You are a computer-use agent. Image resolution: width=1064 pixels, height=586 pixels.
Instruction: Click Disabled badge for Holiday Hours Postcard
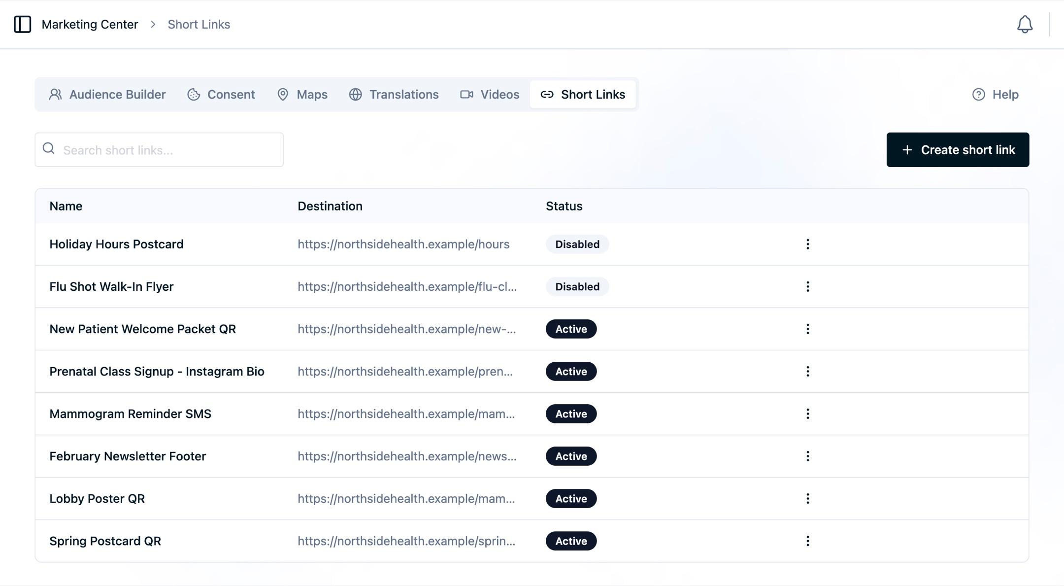(x=577, y=244)
